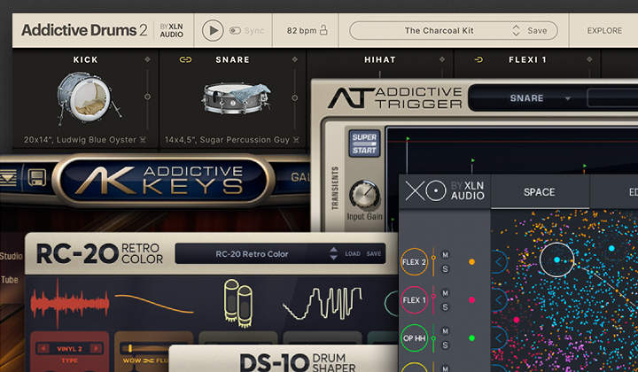
Task: Click the green dot beside OP HH
Action: 471,338
